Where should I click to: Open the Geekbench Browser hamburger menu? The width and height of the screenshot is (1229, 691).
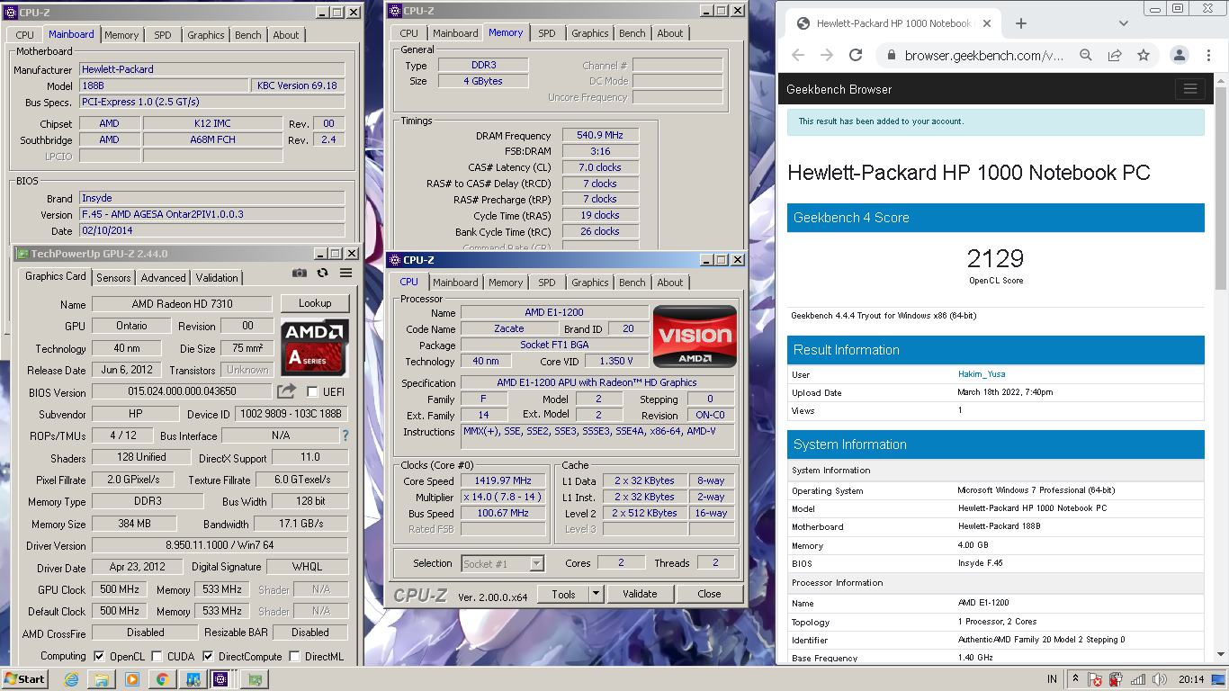pyautogui.click(x=1189, y=89)
